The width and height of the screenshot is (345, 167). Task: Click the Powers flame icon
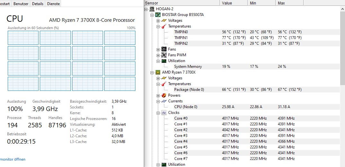click(164, 95)
